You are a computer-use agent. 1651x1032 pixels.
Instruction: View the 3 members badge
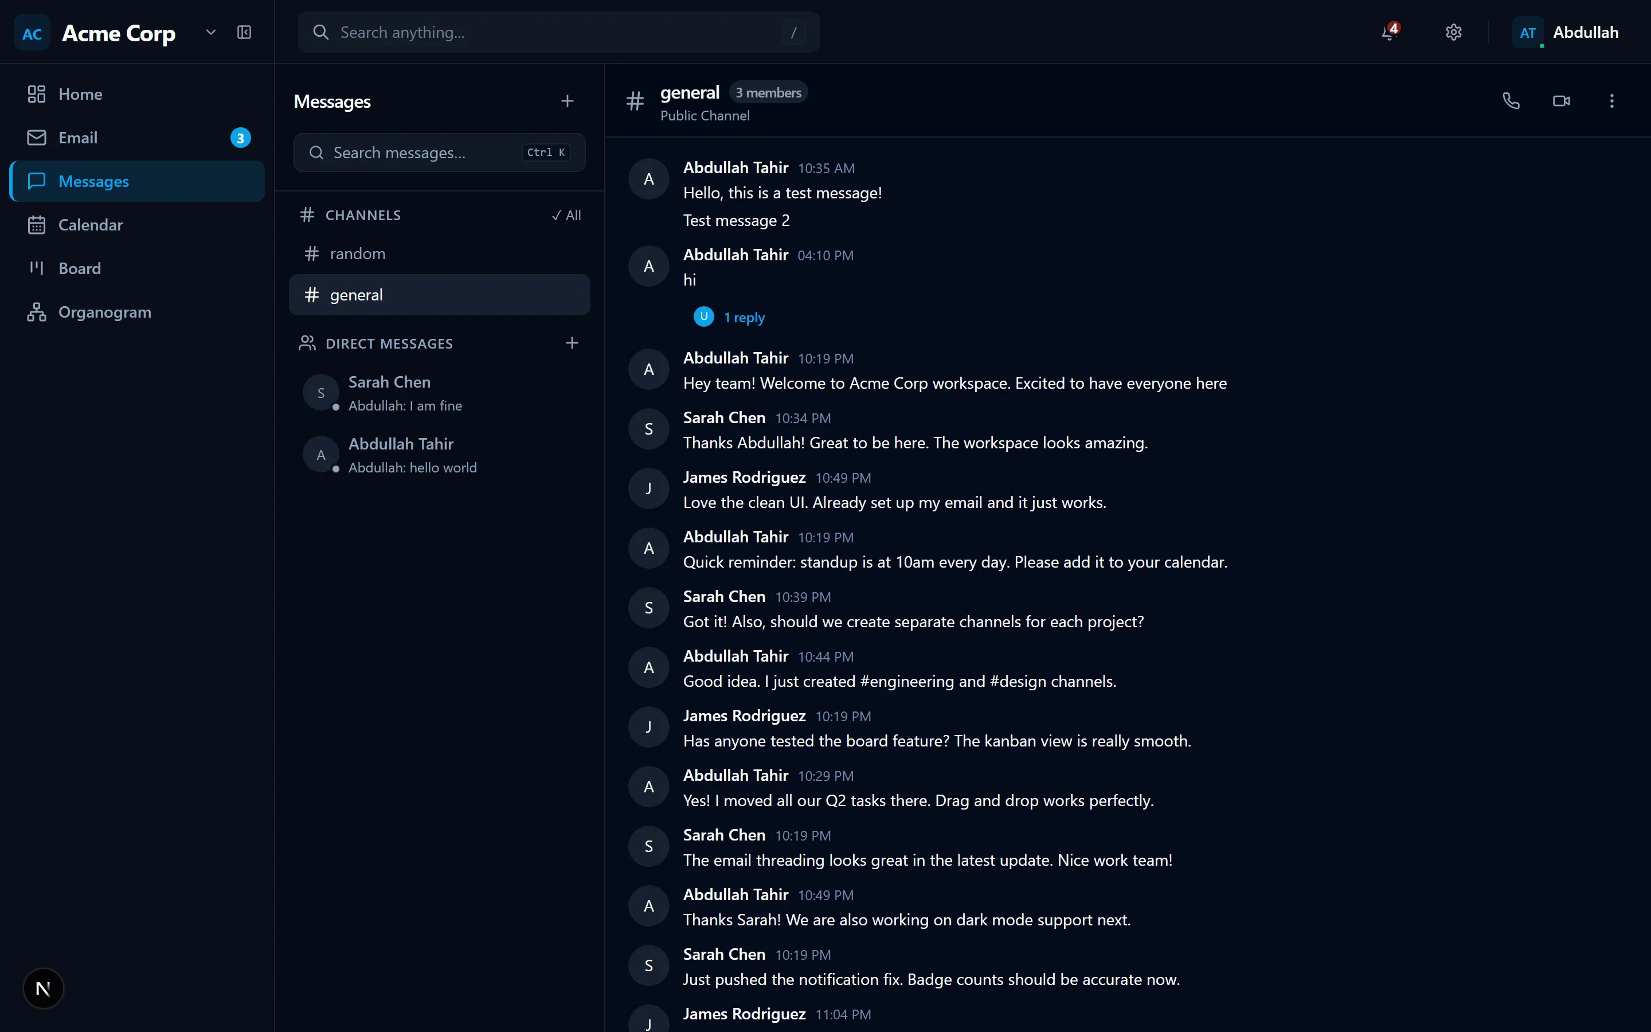[768, 92]
